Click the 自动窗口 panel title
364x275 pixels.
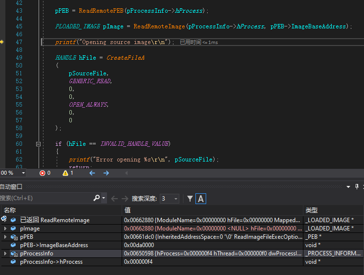(x=11, y=186)
